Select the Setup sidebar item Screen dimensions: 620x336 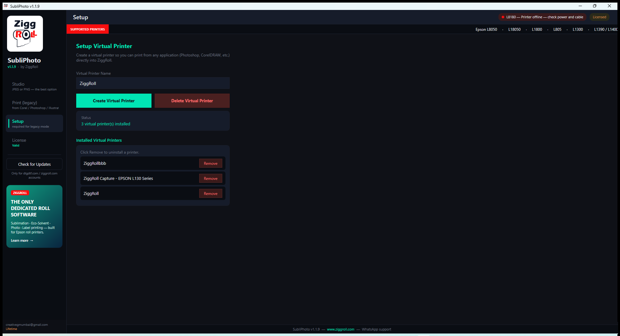(35, 123)
